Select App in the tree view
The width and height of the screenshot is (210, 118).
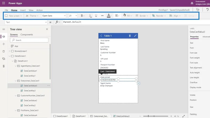16,46
